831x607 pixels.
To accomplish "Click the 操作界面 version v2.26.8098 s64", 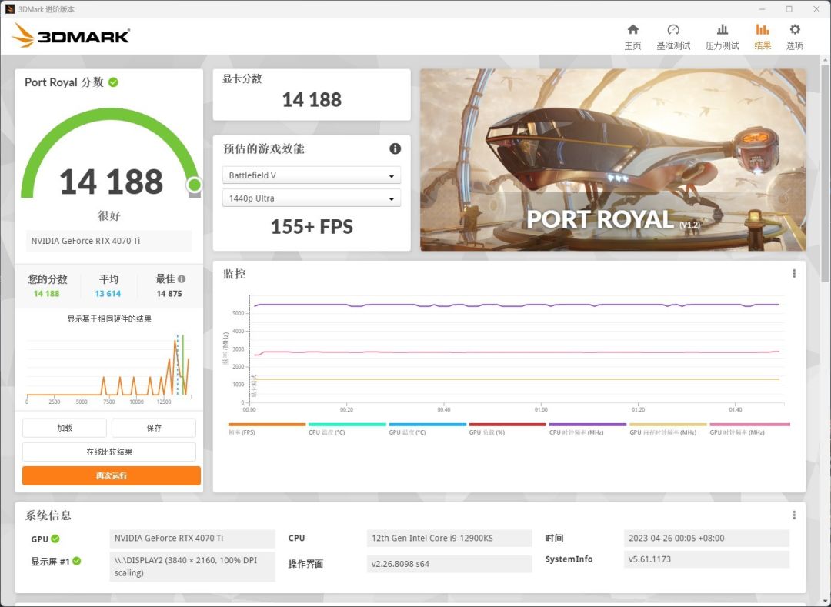I will pos(449,564).
